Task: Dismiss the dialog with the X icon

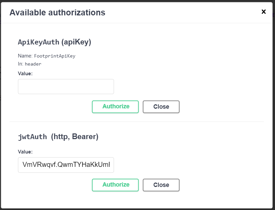Action: point(264,12)
